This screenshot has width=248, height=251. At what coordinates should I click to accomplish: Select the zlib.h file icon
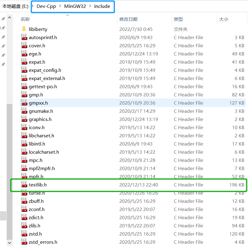[24, 226]
